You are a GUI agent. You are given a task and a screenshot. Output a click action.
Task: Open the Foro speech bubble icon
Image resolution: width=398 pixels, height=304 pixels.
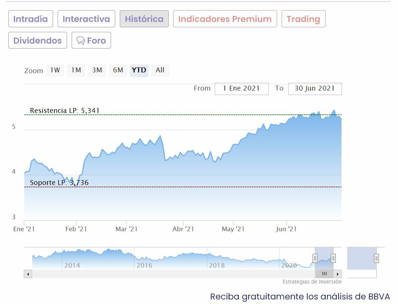(x=81, y=41)
